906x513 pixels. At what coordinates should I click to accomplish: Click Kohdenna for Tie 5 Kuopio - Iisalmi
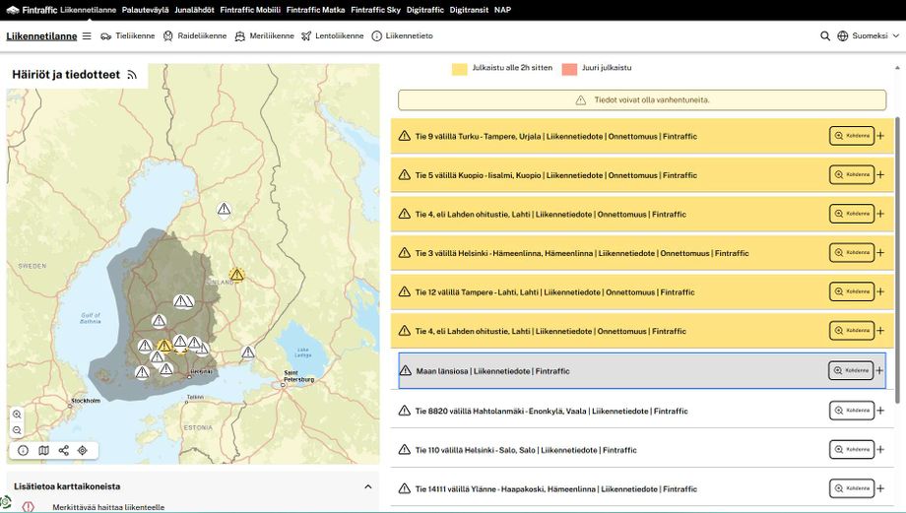click(x=852, y=175)
